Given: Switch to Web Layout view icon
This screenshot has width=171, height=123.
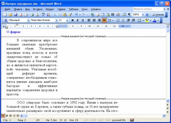Looking at the screenshot, I should pyautogui.click(x=7, y=116).
